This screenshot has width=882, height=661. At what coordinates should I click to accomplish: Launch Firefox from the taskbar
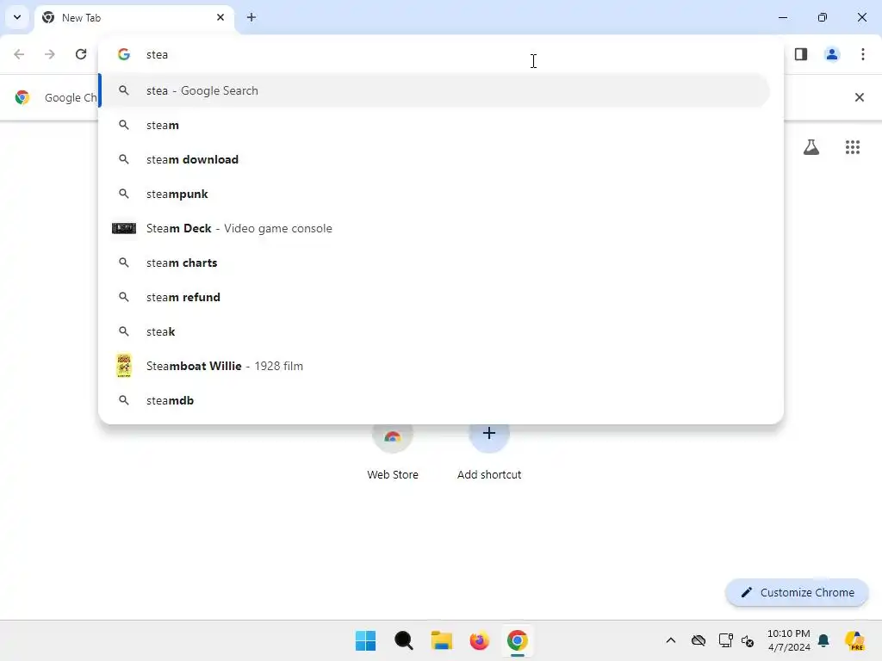pyautogui.click(x=479, y=640)
